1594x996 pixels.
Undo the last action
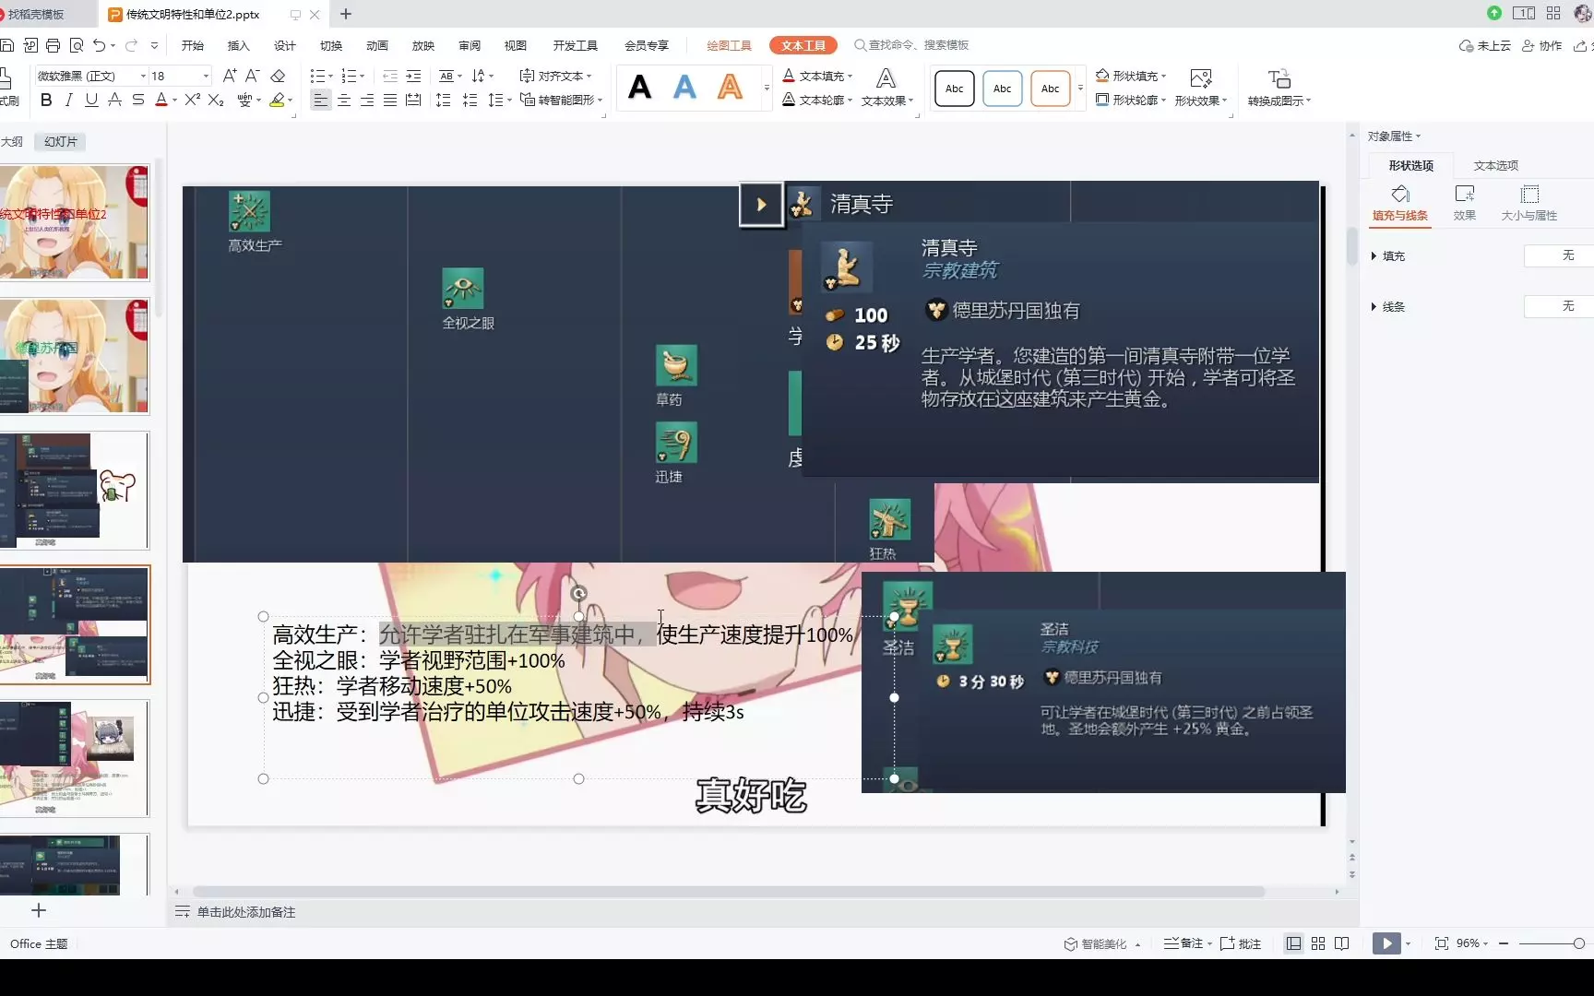tap(99, 45)
